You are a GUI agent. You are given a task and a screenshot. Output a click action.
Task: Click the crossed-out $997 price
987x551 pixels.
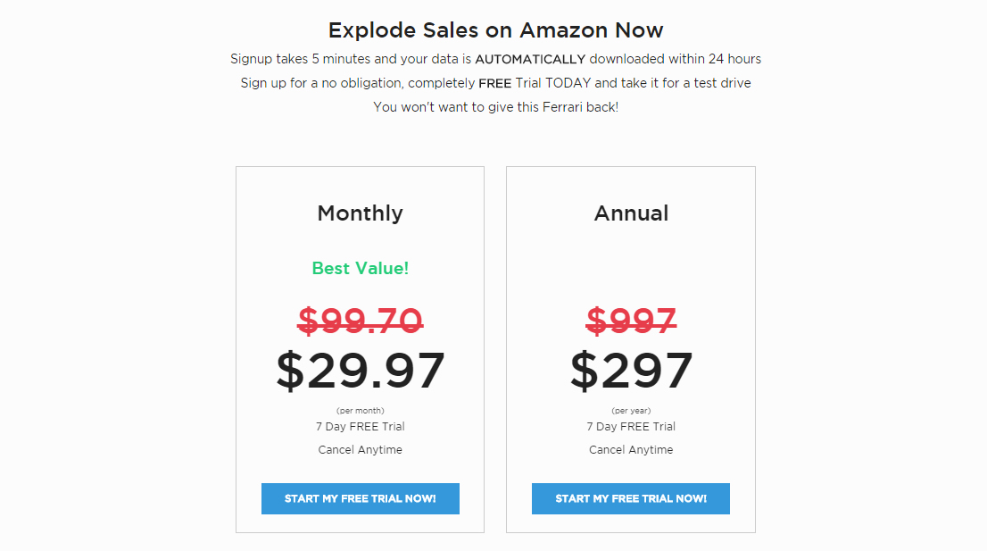coord(631,321)
